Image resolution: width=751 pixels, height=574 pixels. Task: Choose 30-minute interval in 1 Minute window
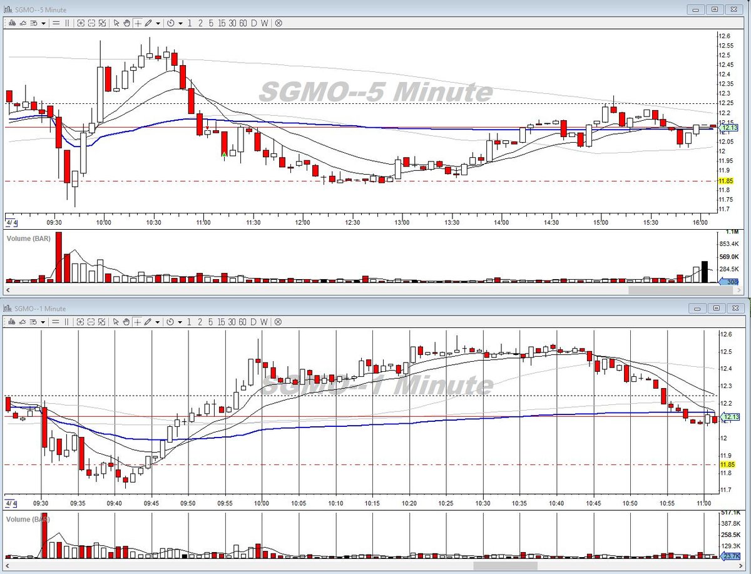coord(232,322)
